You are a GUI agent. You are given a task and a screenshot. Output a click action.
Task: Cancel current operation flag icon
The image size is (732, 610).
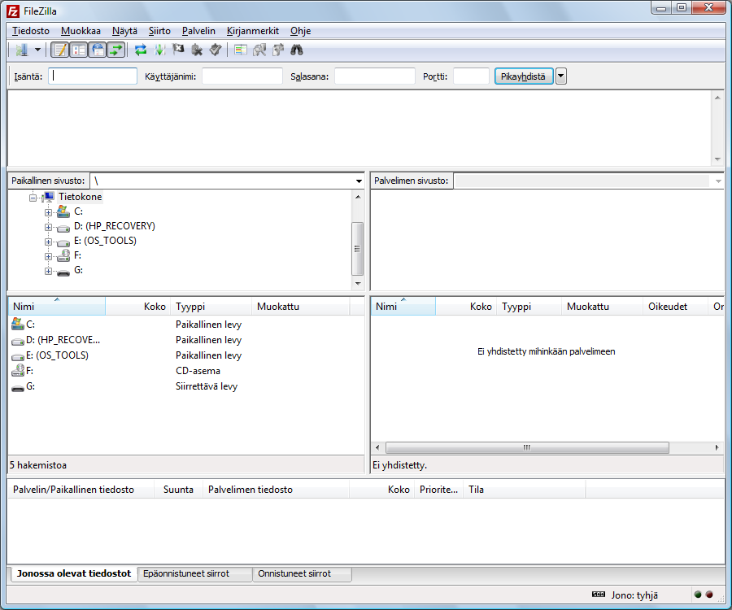pos(178,50)
